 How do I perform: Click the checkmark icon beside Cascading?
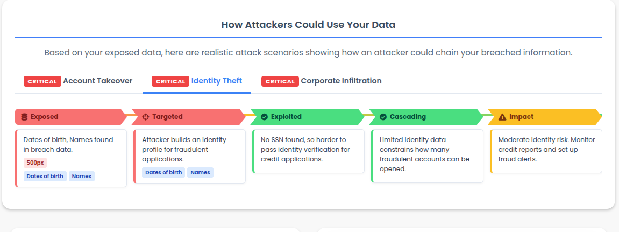[383, 117]
